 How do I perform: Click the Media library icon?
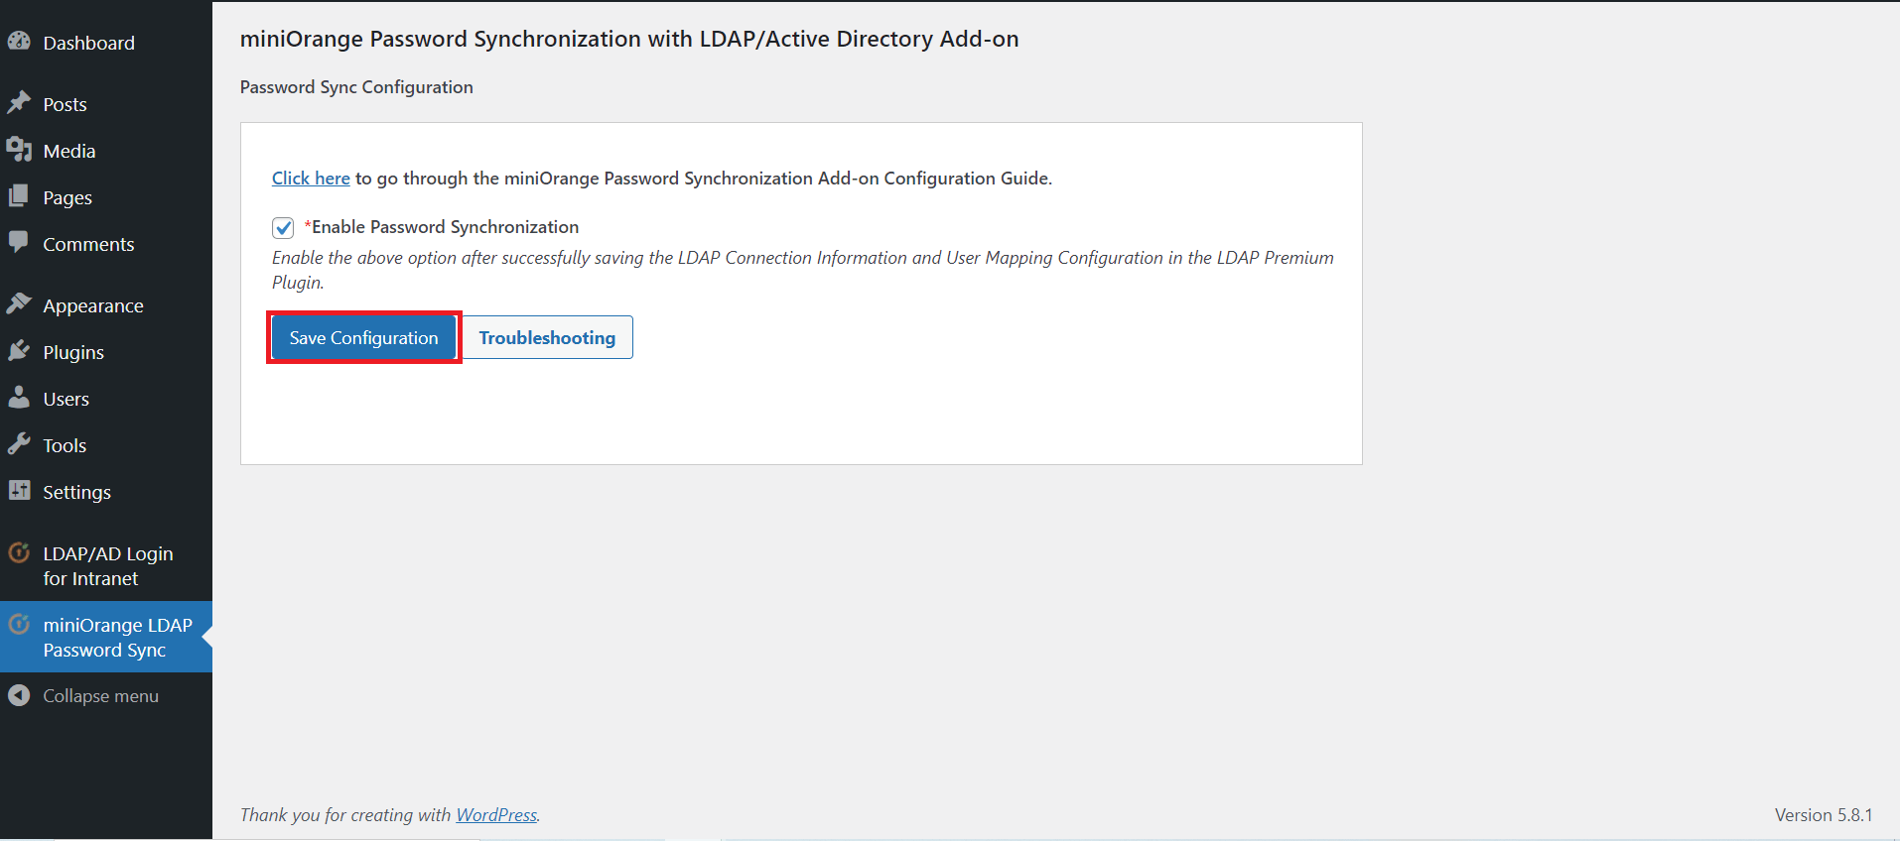(19, 150)
